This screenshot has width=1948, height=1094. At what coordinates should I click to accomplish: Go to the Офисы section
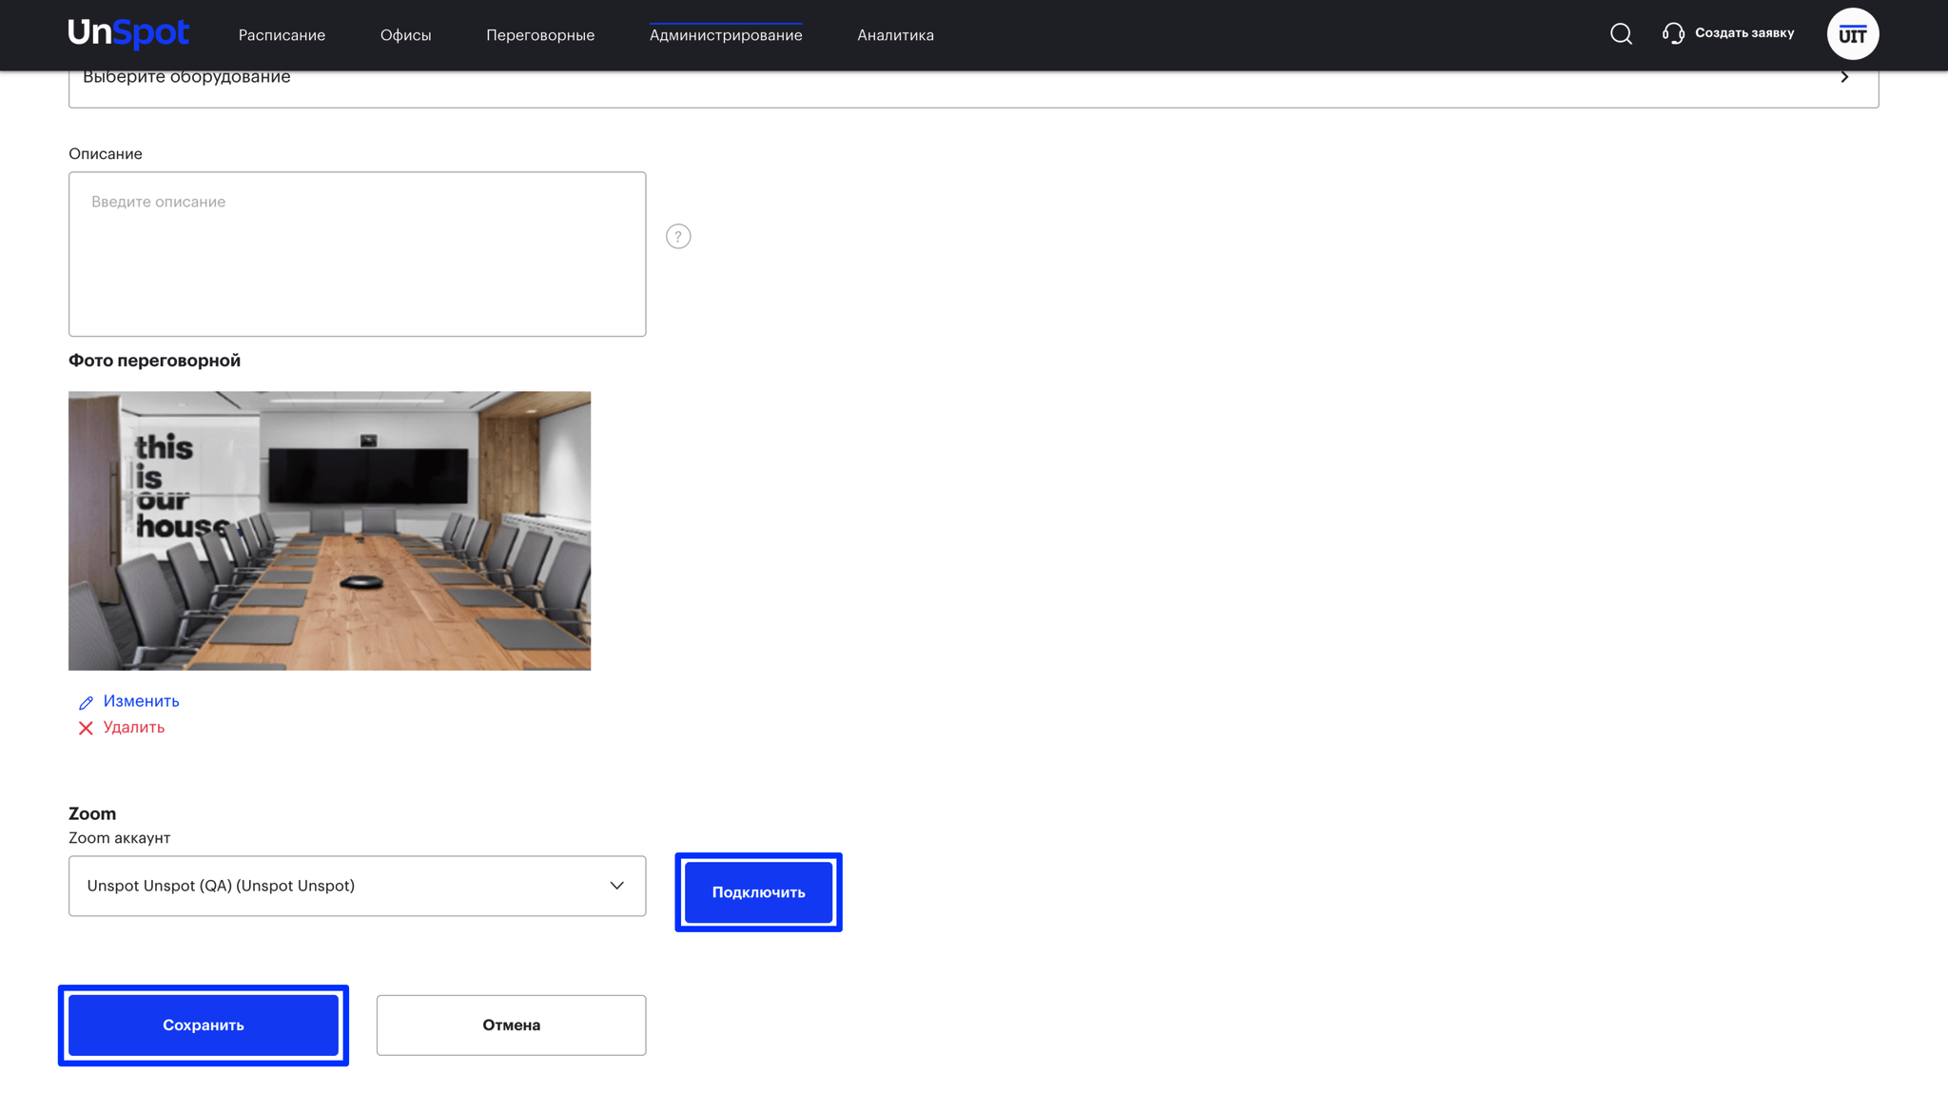tap(405, 35)
